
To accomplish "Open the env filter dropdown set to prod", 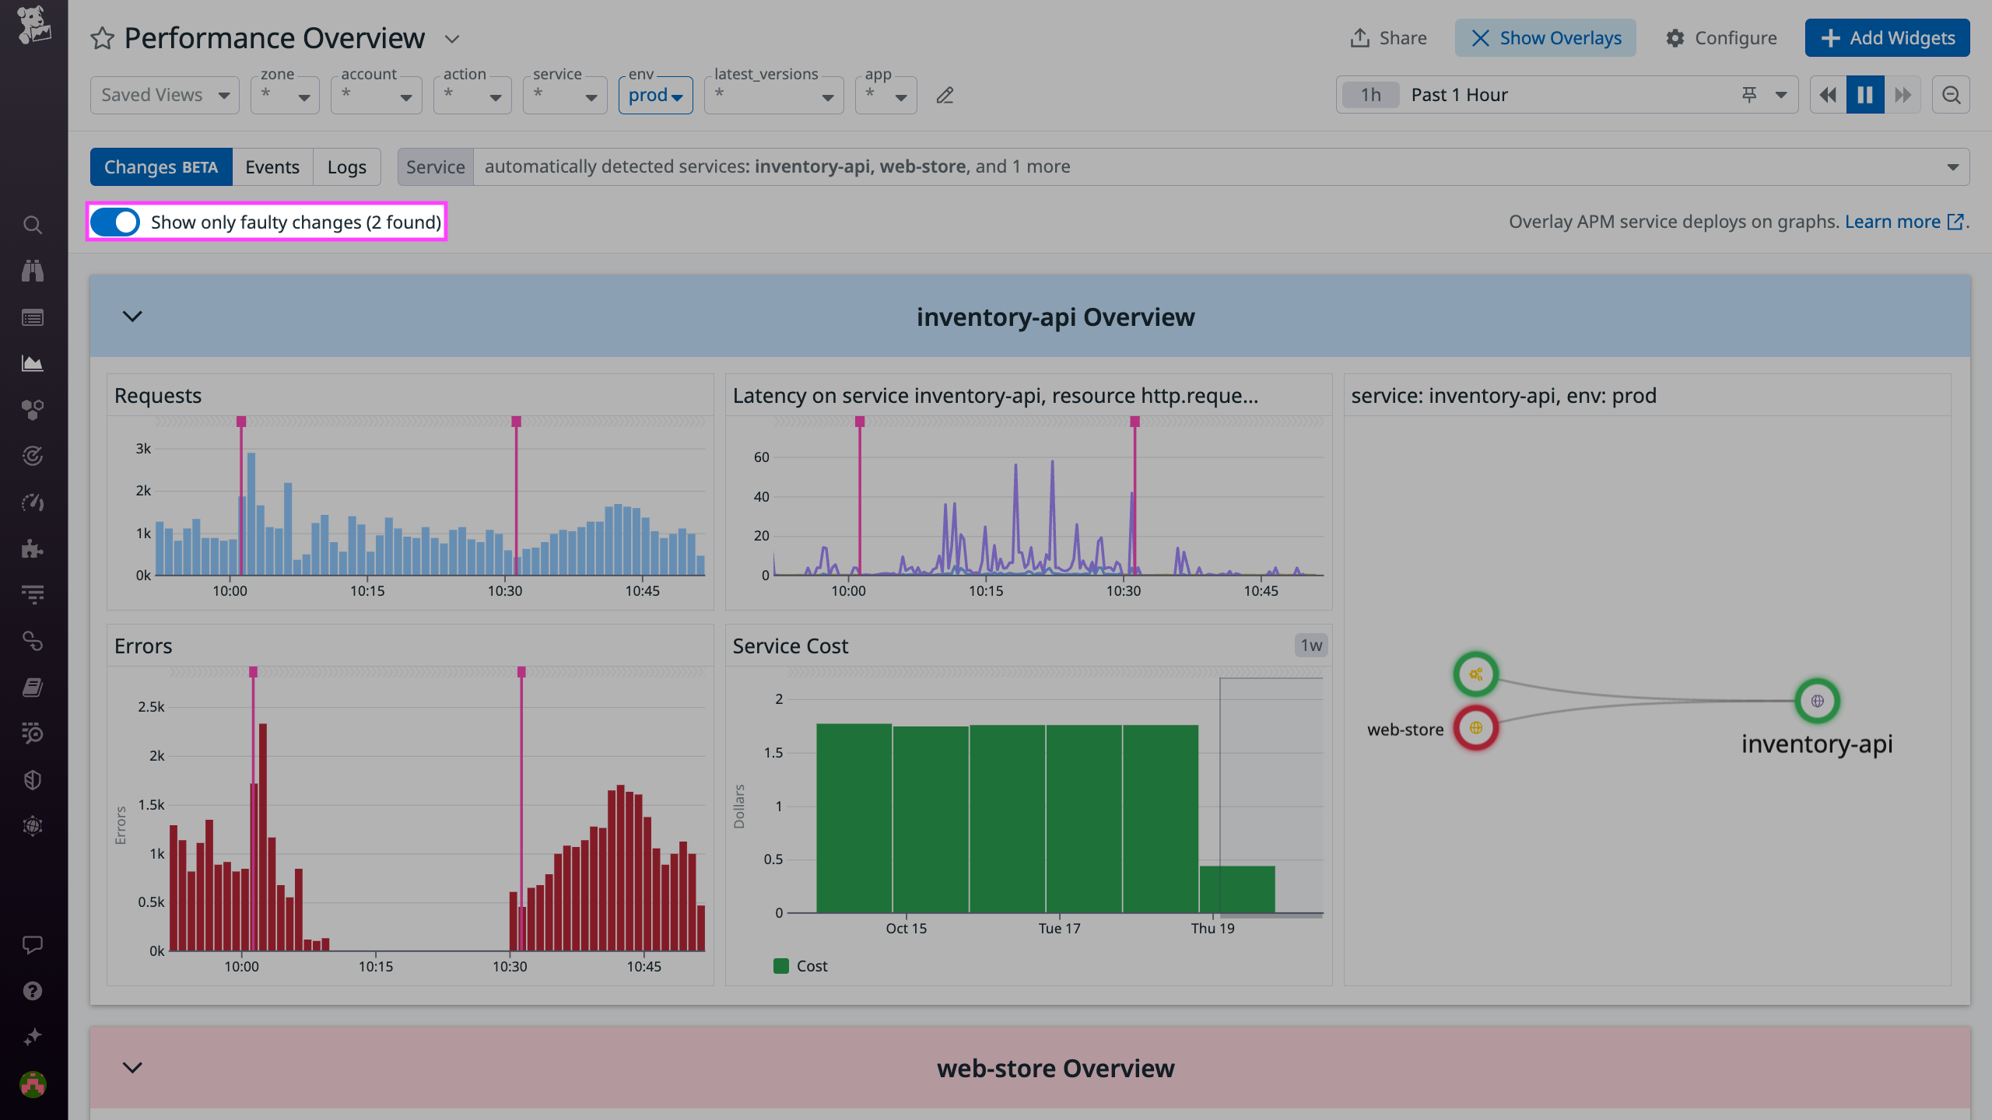I will [655, 95].
